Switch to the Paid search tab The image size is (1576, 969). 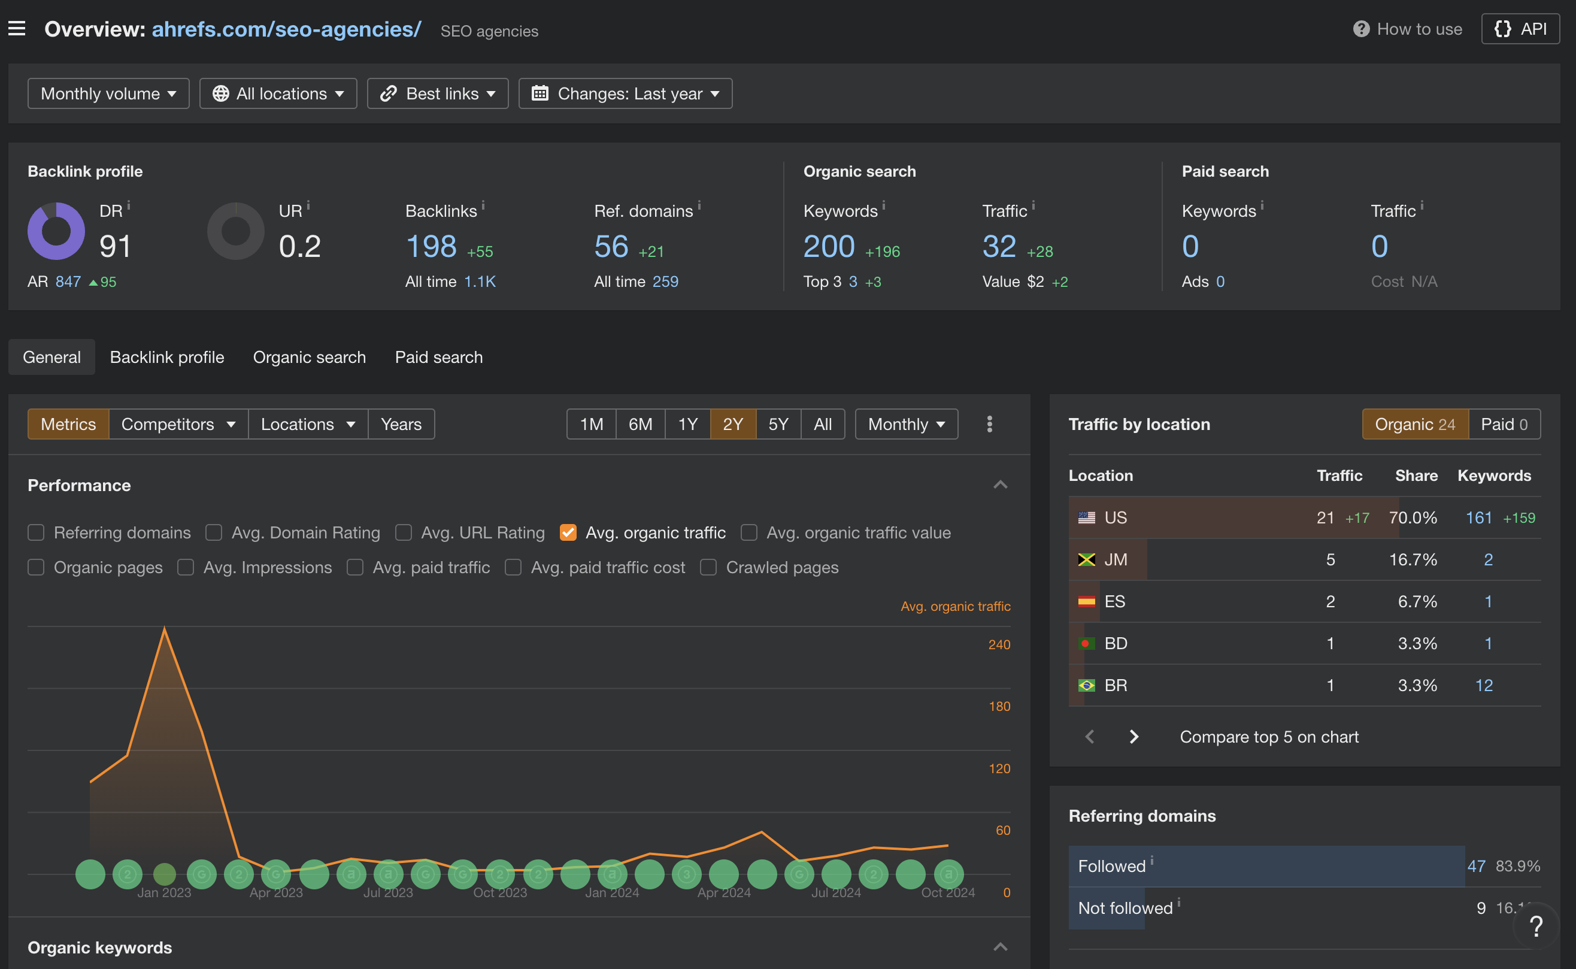pyautogui.click(x=439, y=357)
